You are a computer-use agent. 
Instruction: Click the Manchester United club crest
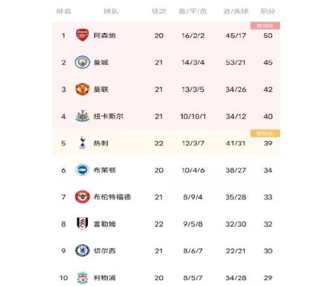click(83, 89)
